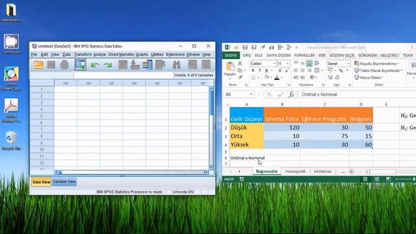Click the Cancel X icon in Excel formula bar
The height and width of the screenshot is (234, 416).
tap(269, 94)
